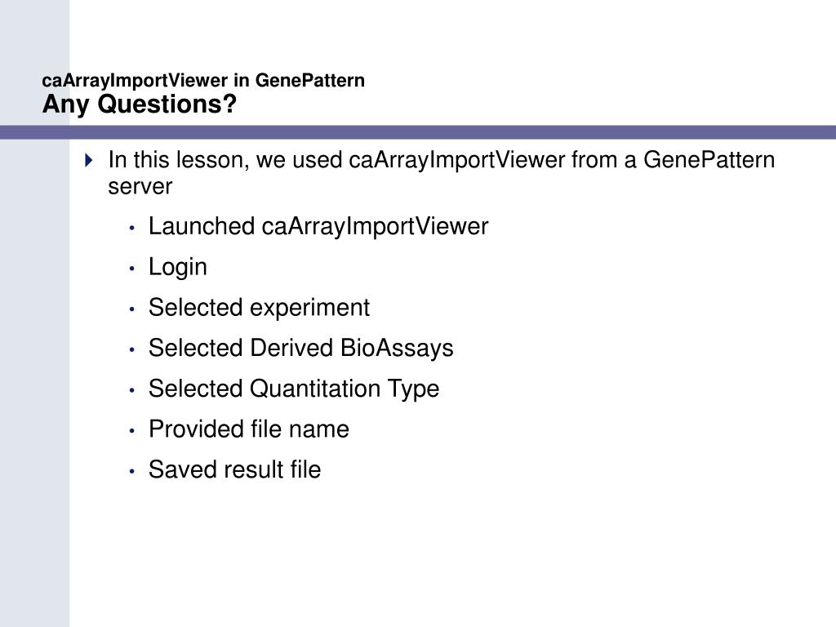Click the bullet dot before 'Launched caArrayImportViewer'
The height and width of the screenshot is (627, 836).
tap(131, 229)
